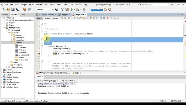This screenshot has height=105, width=186.
Task: Toggle Rectangular Selection icon in editor toolbar
Action: pyautogui.click(x=87, y=18)
